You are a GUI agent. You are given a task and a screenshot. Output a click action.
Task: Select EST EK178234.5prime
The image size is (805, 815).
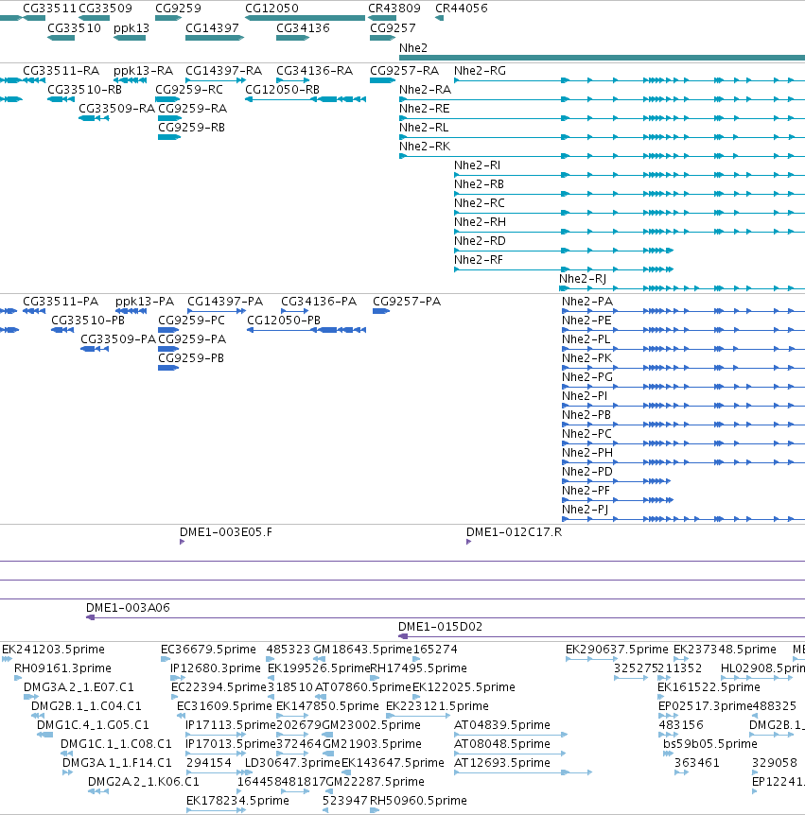coord(237,801)
